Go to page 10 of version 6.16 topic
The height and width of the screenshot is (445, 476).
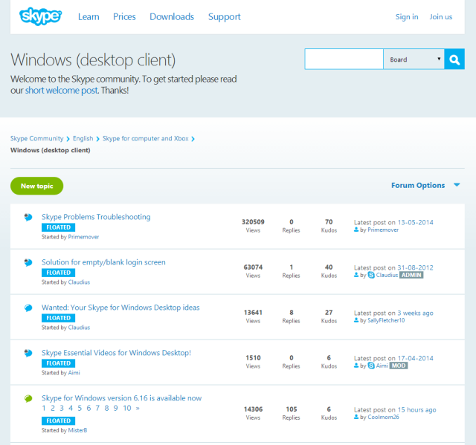point(127,409)
